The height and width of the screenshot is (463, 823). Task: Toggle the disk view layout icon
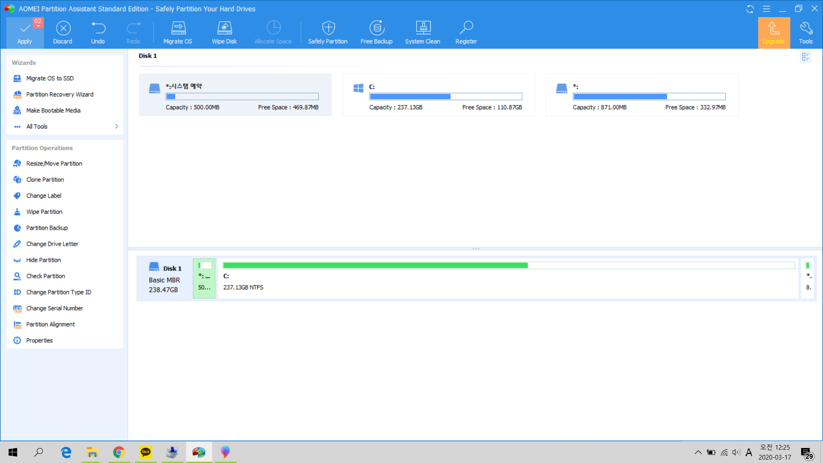tap(805, 57)
